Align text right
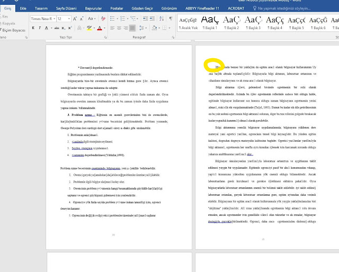Image resolution: width=339 pixels, height=272 pixels. click(x=126, y=28)
